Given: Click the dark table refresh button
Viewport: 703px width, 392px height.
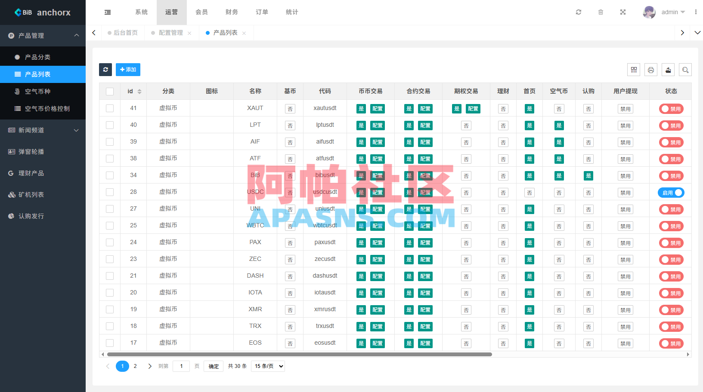Looking at the screenshot, I should 105,70.
